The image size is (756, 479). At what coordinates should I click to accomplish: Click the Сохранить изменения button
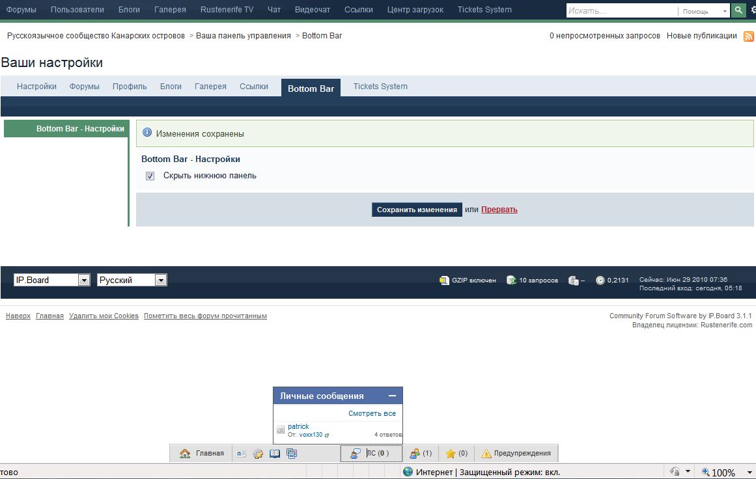click(x=417, y=210)
